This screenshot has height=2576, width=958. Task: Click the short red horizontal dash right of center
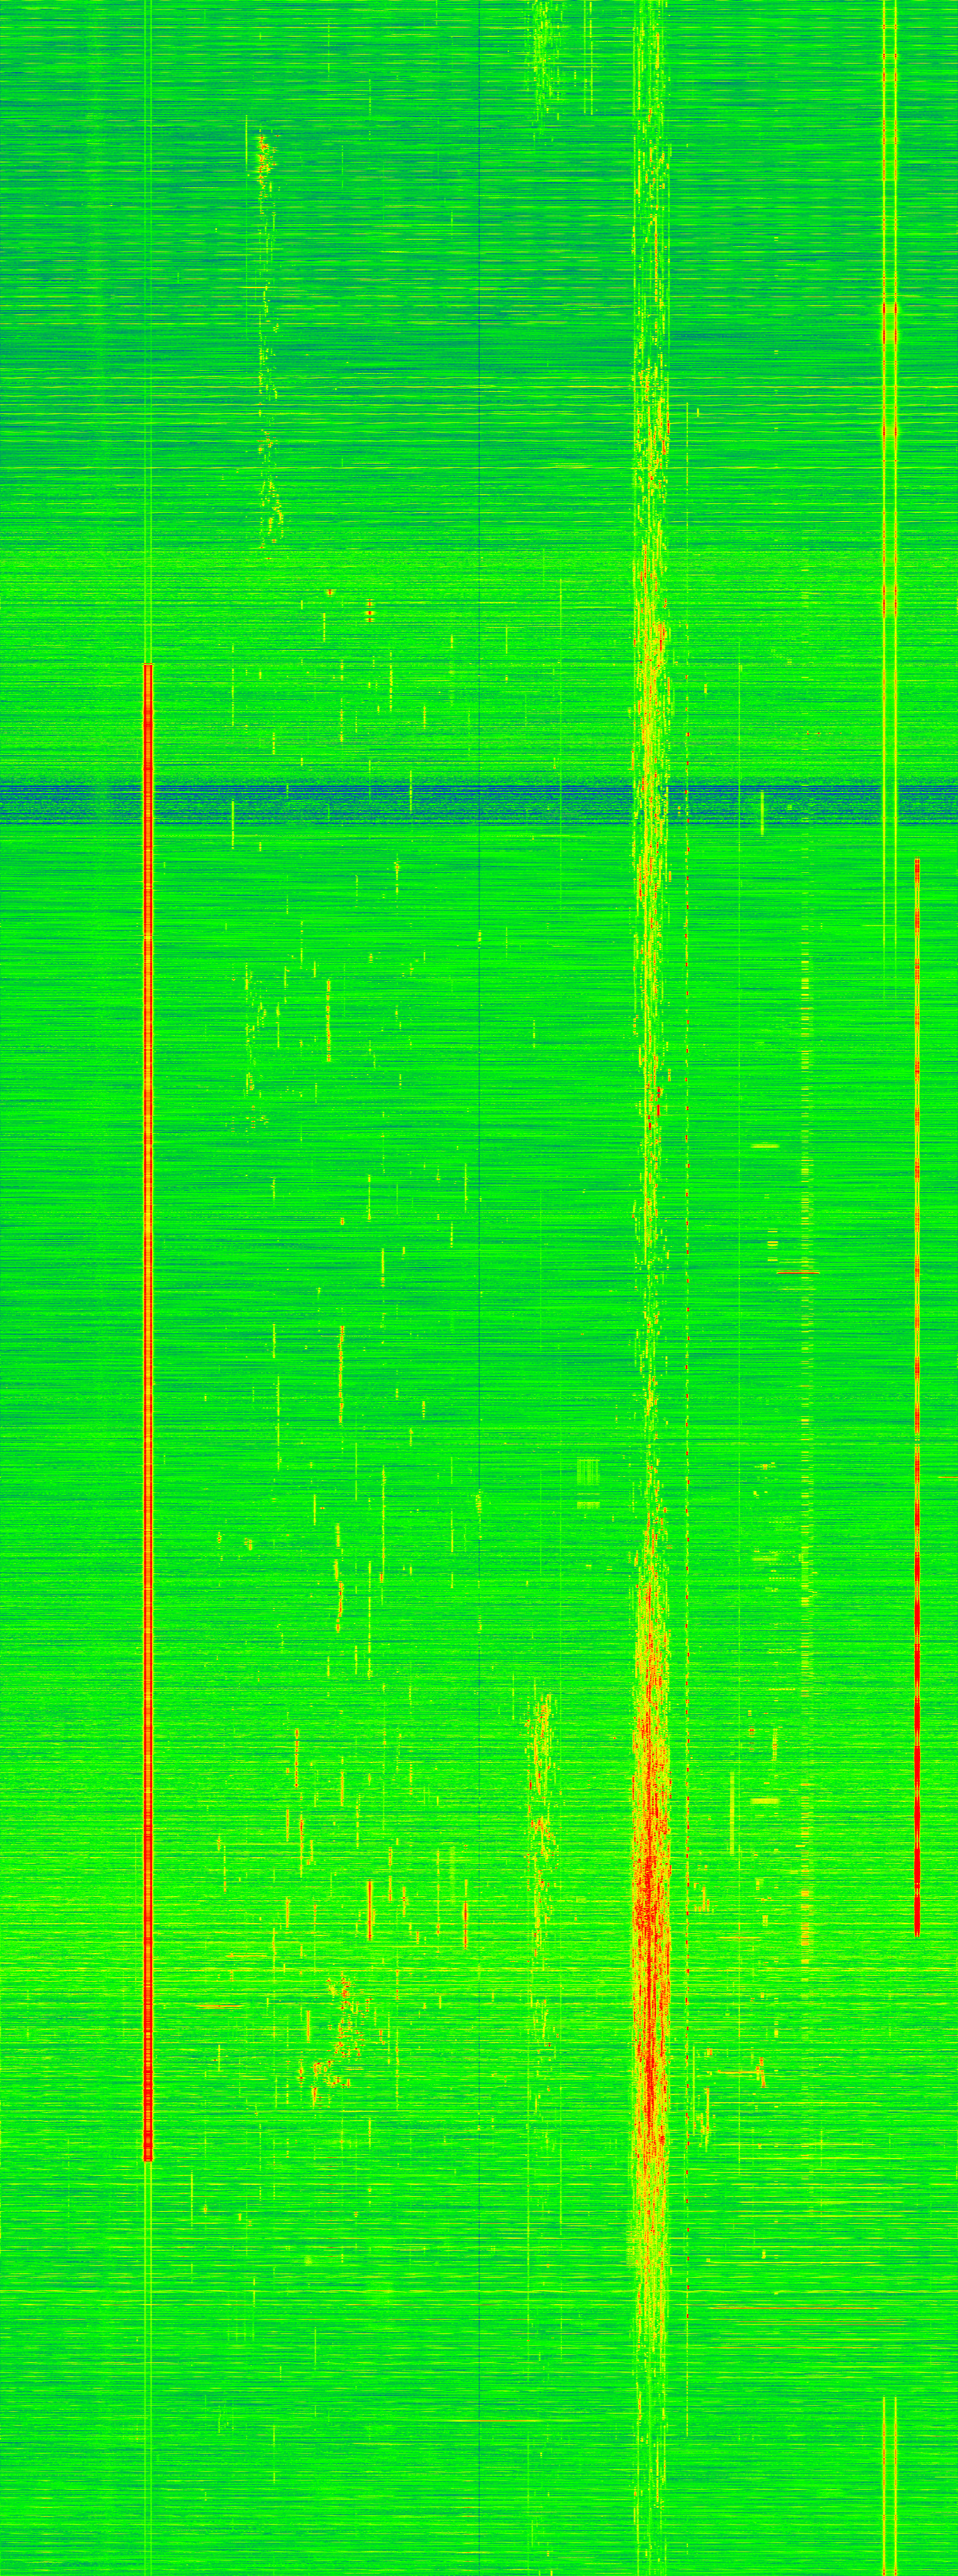[x=797, y=1273]
